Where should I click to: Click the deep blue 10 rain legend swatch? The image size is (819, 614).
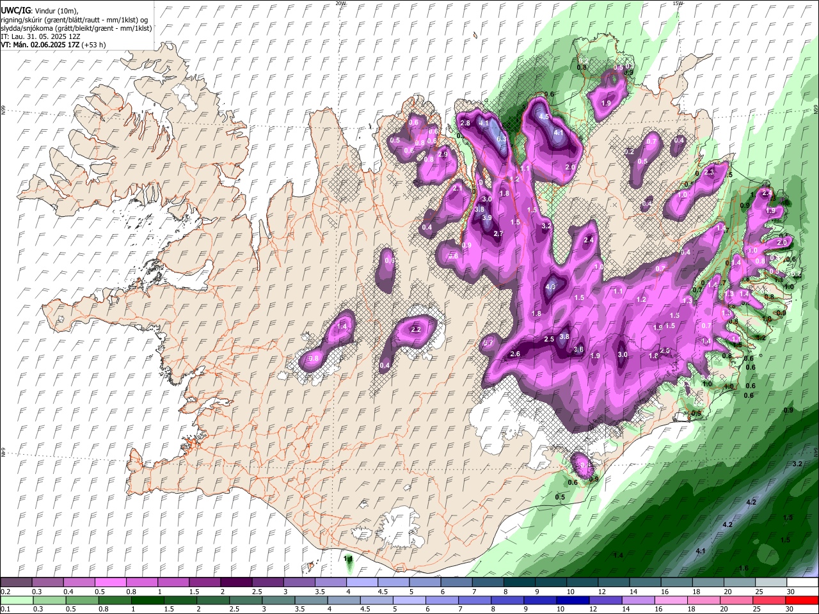point(573,601)
